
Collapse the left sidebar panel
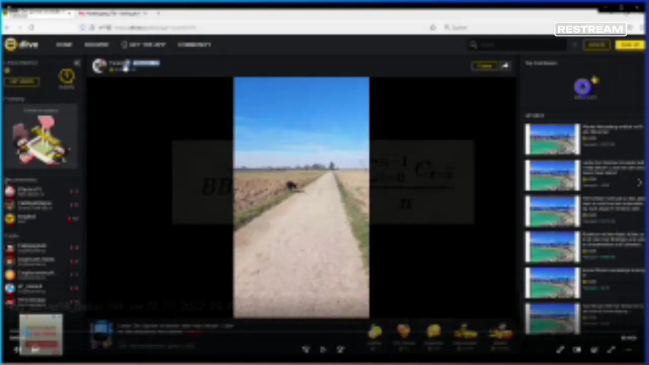tap(77, 63)
